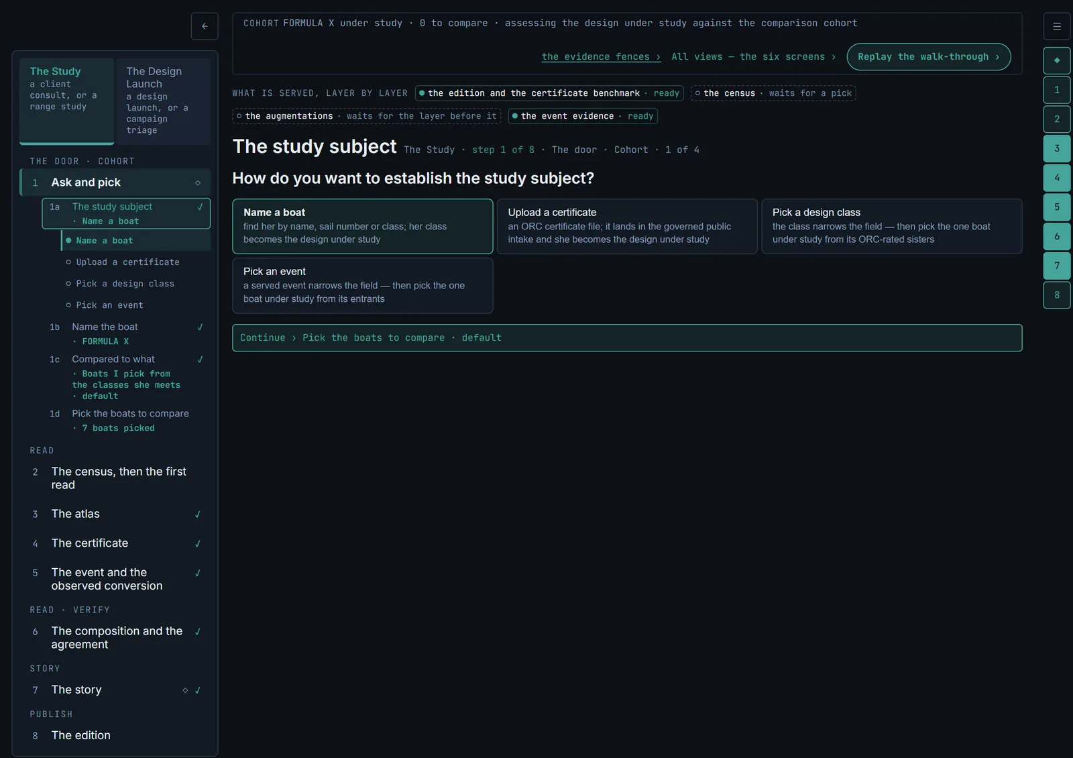Go to The atlas step
The width and height of the screenshot is (1073, 758).
115,514
